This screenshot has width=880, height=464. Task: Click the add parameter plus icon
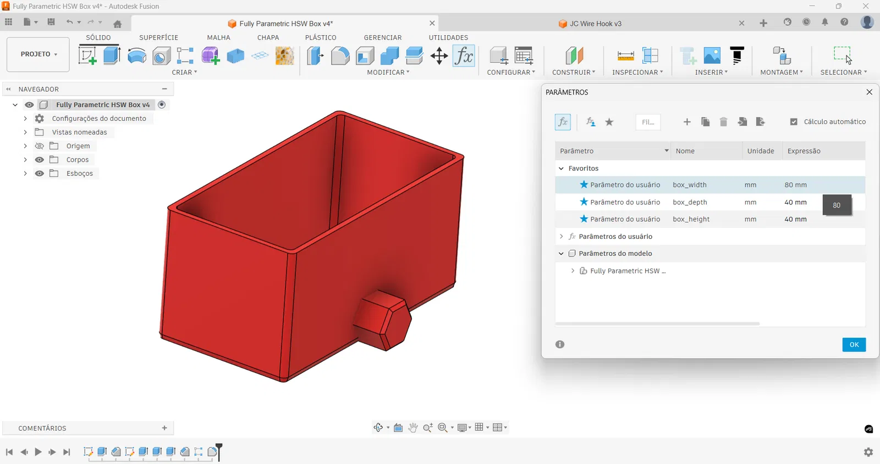coord(687,122)
